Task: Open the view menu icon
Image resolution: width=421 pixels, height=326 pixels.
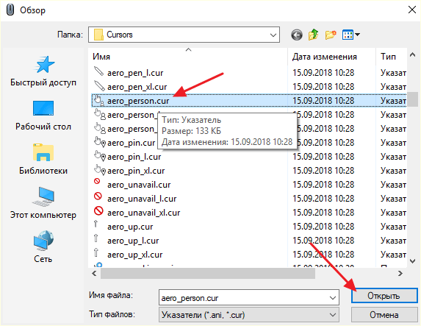Action: pyautogui.click(x=351, y=35)
